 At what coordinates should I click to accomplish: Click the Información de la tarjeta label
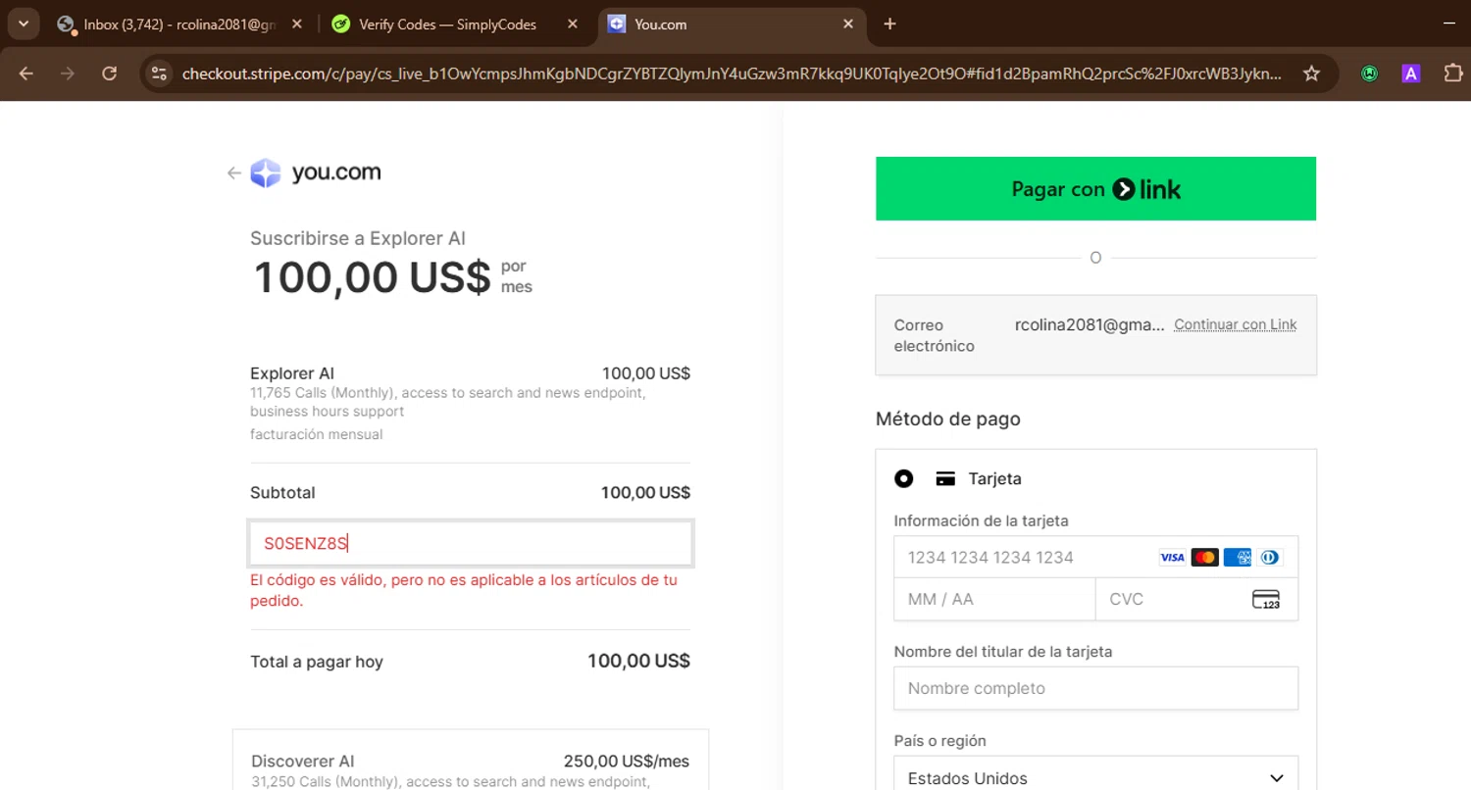coord(982,520)
